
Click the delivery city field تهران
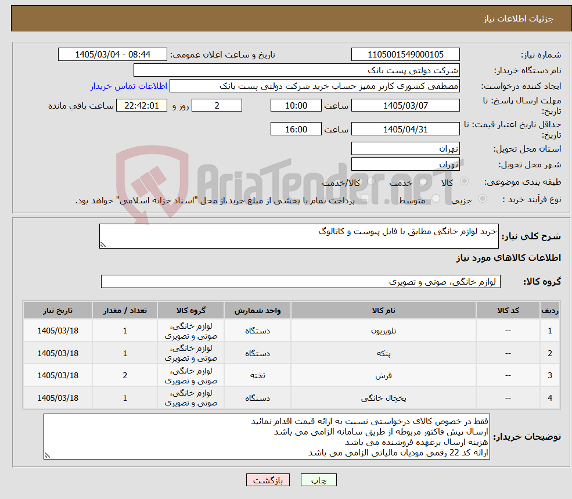[405, 164]
